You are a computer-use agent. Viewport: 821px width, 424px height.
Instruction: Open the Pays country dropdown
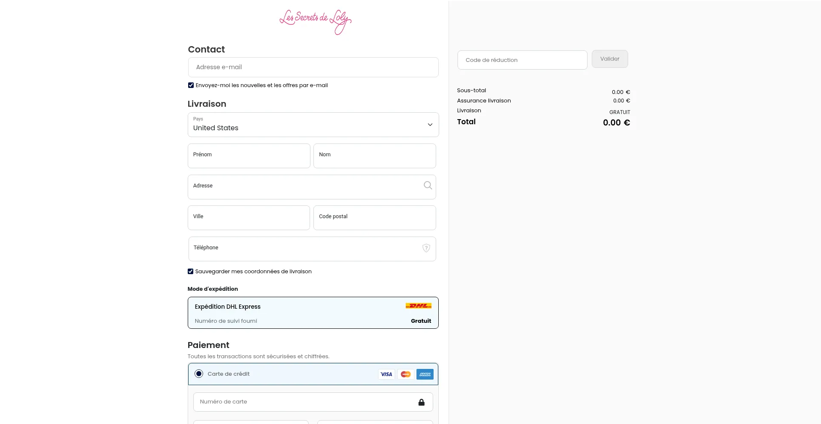tap(308, 125)
